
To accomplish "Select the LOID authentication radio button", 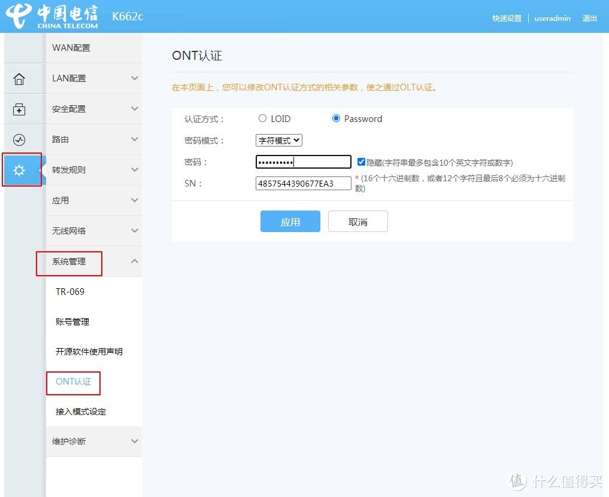I will (x=262, y=118).
